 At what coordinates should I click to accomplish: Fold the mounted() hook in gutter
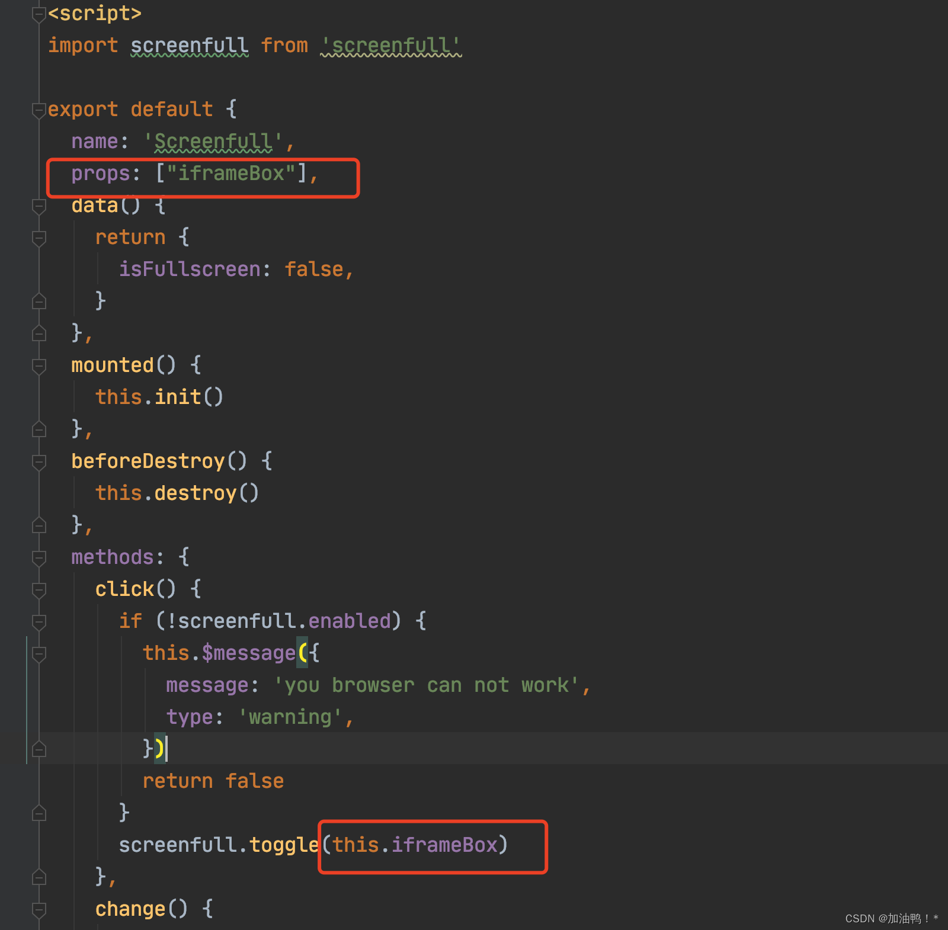coord(39,365)
